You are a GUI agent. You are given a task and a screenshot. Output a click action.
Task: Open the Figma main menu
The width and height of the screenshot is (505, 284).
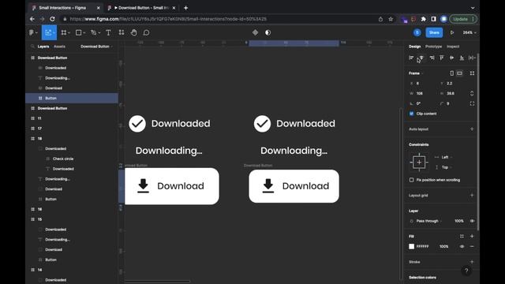[33, 32]
